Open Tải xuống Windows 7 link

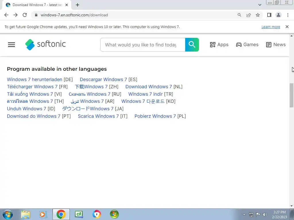coord(30,94)
